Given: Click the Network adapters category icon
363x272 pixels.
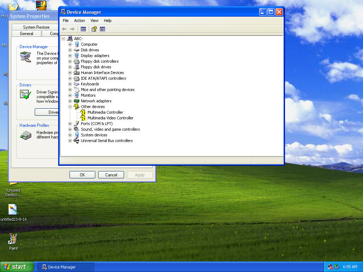Looking at the screenshot, I should (x=77, y=101).
